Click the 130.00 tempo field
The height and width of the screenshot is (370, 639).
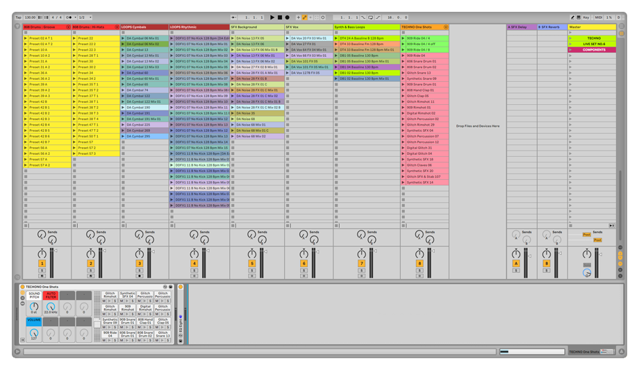pyautogui.click(x=30, y=17)
